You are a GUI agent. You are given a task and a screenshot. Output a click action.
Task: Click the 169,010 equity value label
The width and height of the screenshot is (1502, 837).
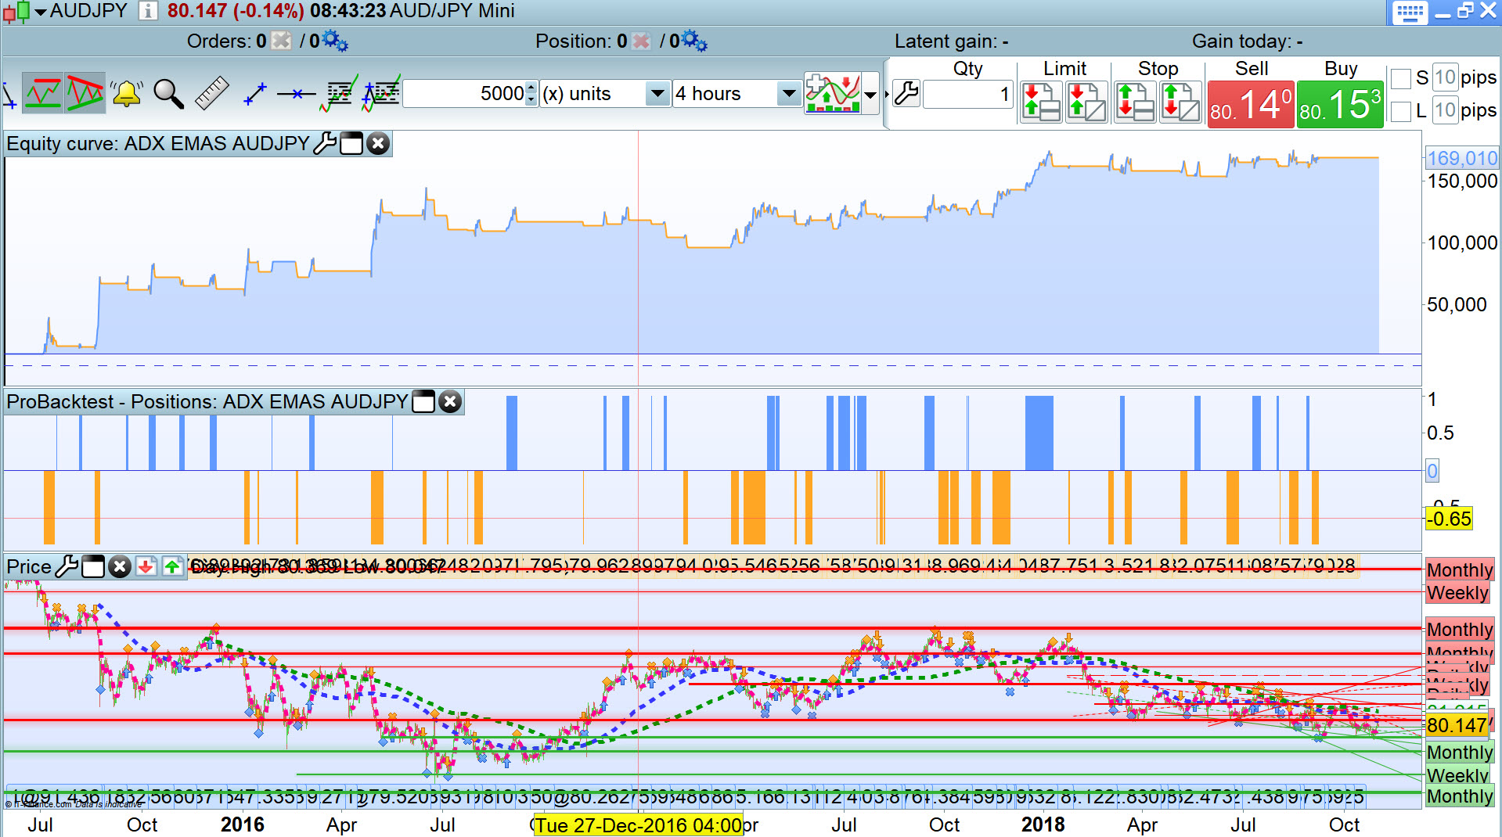(x=1462, y=159)
